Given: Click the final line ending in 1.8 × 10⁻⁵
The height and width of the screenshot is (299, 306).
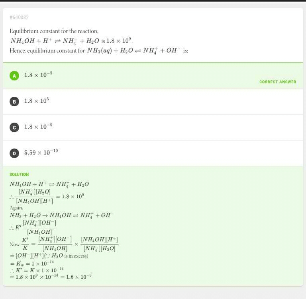Looking at the screenshot, I should coord(51,277).
